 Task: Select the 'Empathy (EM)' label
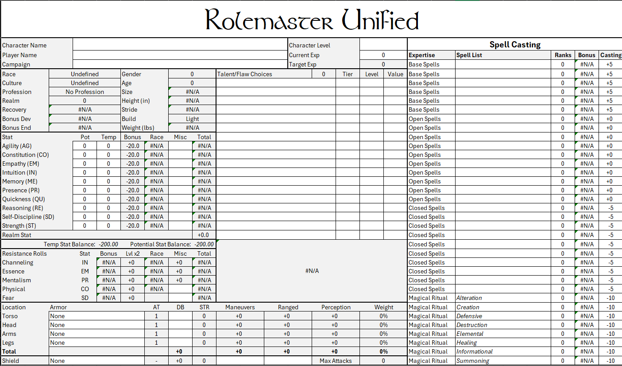20,164
